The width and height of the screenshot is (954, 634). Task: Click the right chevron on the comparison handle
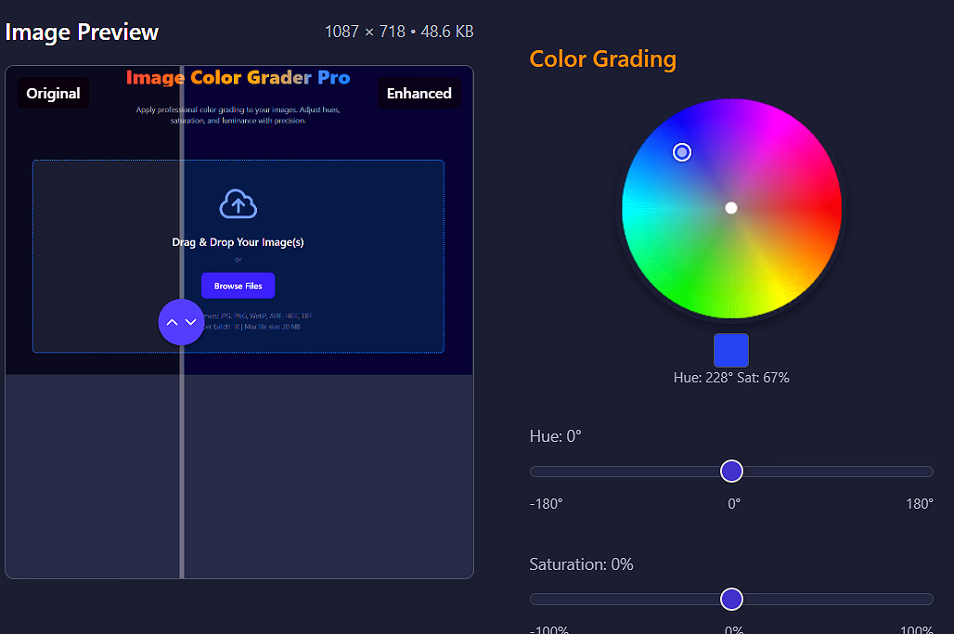click(x=190, y=322)
